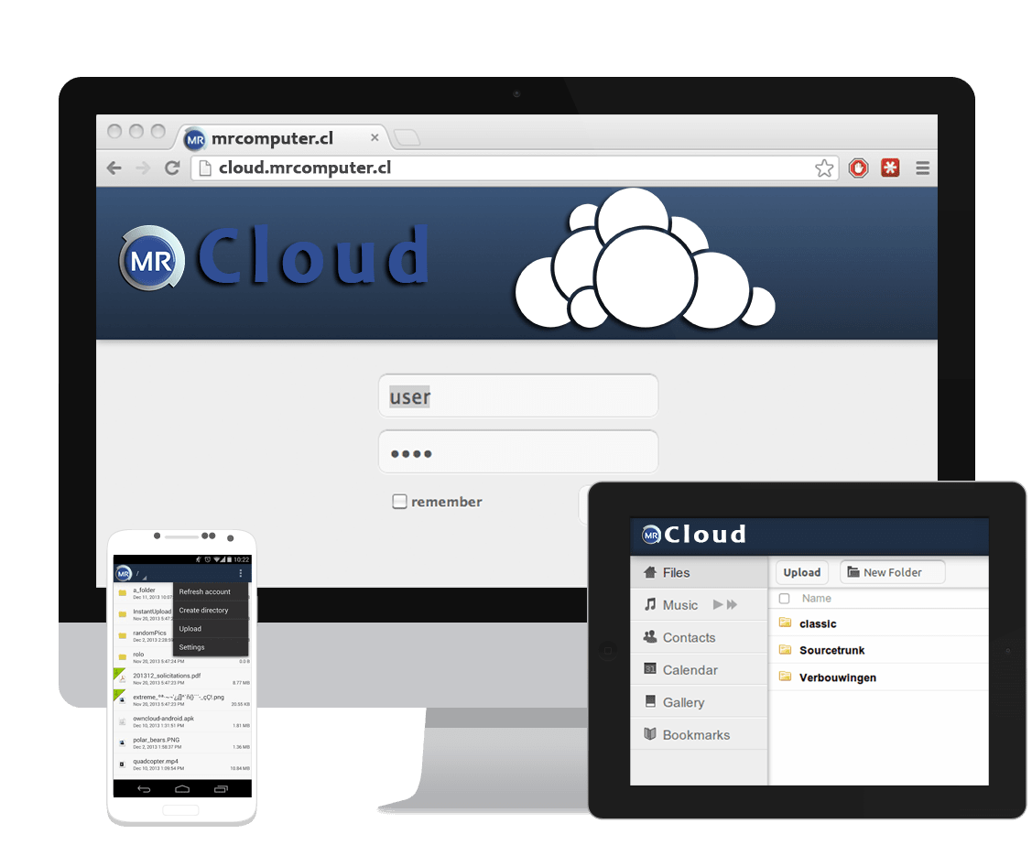
Task: Choose Upload in the phone menu
Action: (x=211, y=628)
